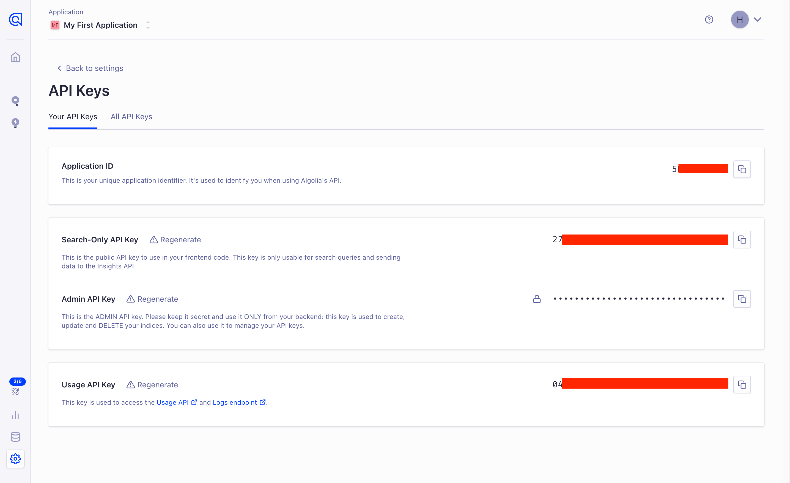The image size is (790, 483).
Task: Click the Algolia logo in sidebar
Action: coord(15,20)
